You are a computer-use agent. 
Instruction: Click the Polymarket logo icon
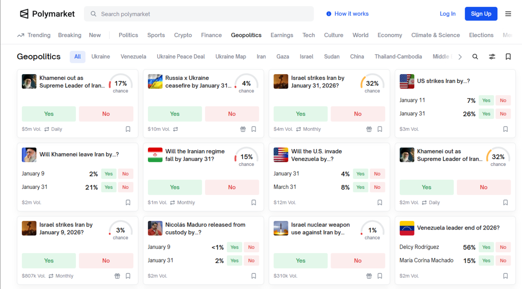pyautogui.click(x=24, y=14)
